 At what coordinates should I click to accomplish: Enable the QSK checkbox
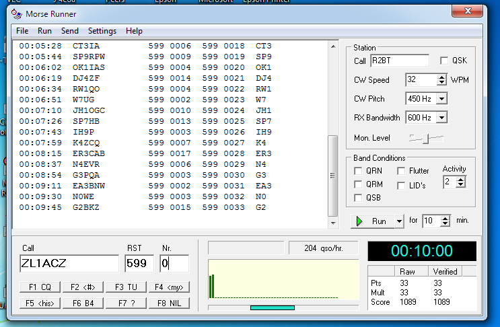[x=444, y=61]
